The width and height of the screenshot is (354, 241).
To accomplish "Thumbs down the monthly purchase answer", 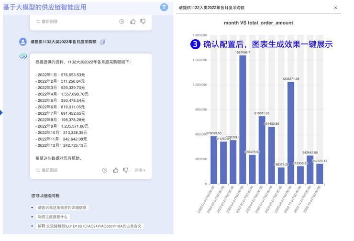I will (x=126, y=170).
